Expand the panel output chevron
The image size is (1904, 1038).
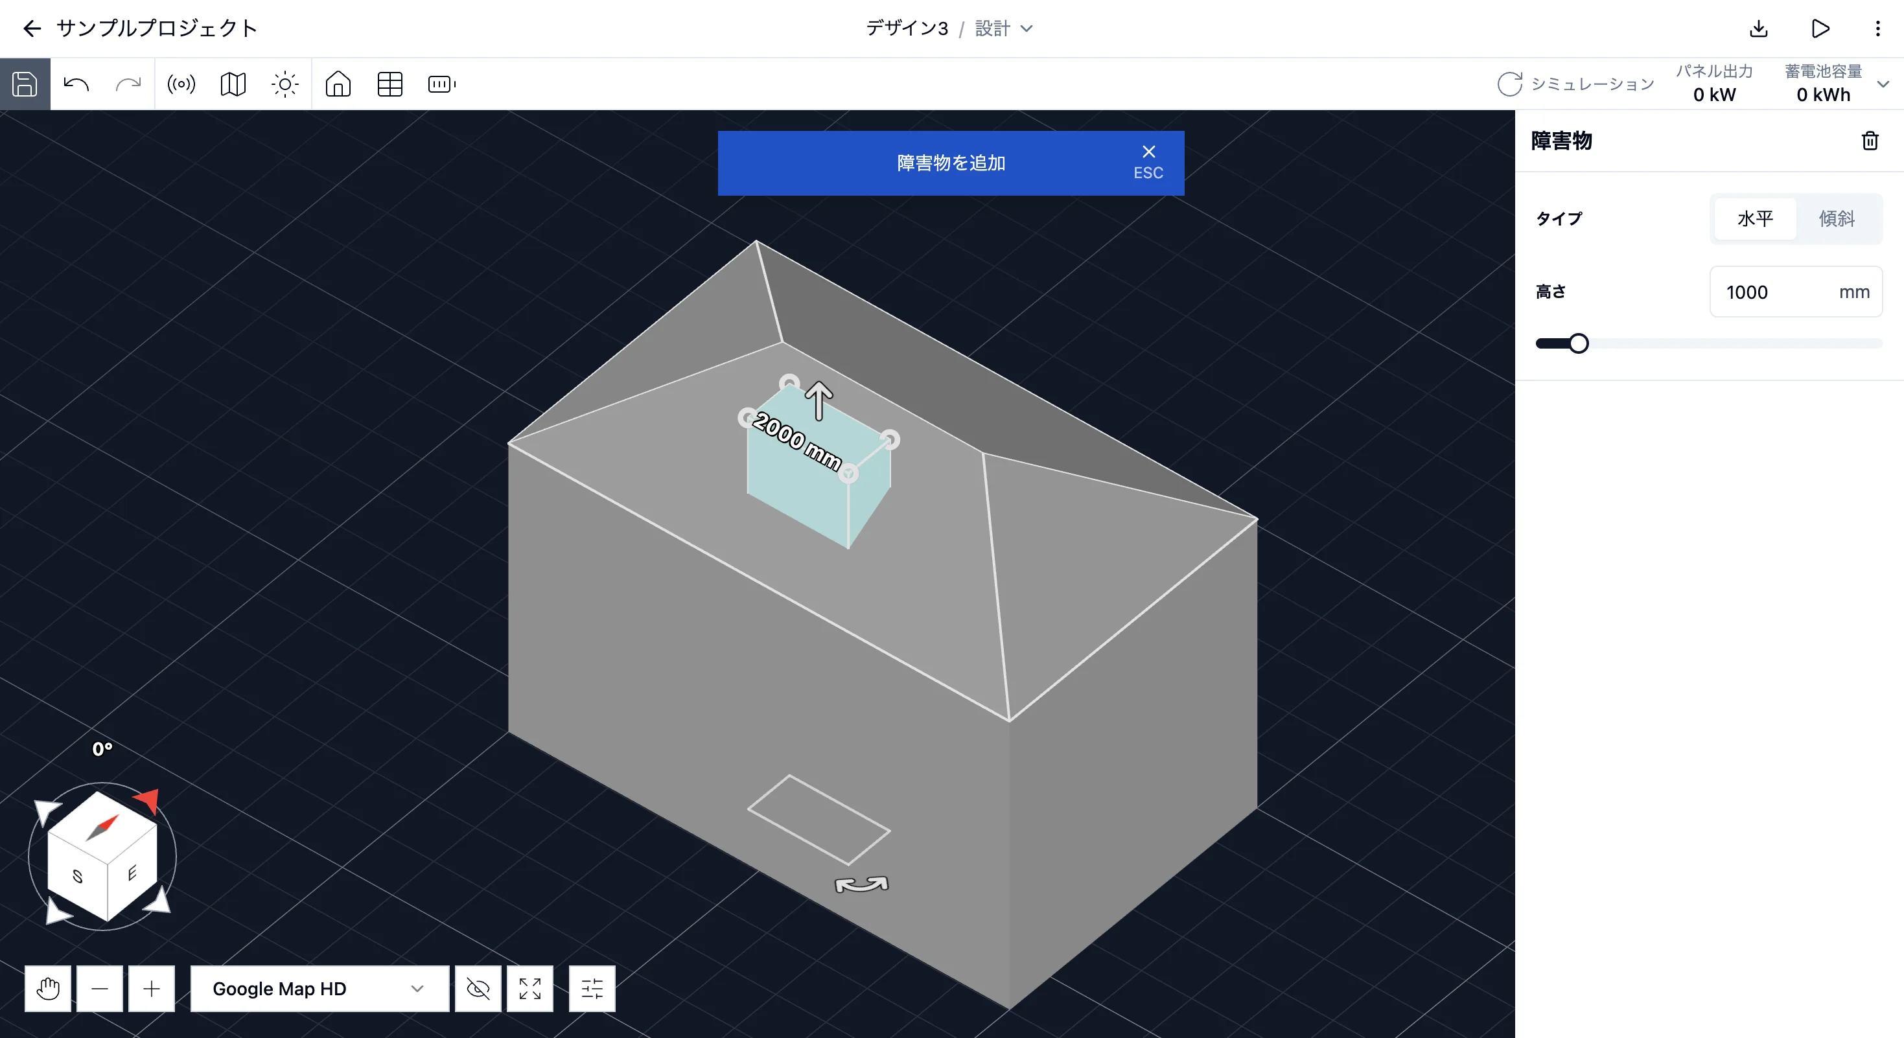coord(1883,84)
